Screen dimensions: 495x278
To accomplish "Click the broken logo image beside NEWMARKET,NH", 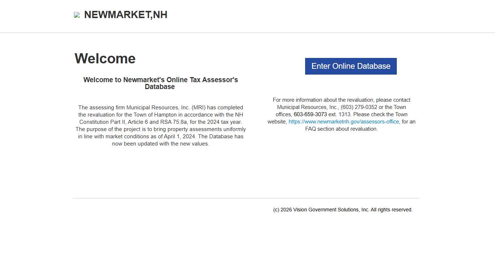I will [x=77, y=15].
